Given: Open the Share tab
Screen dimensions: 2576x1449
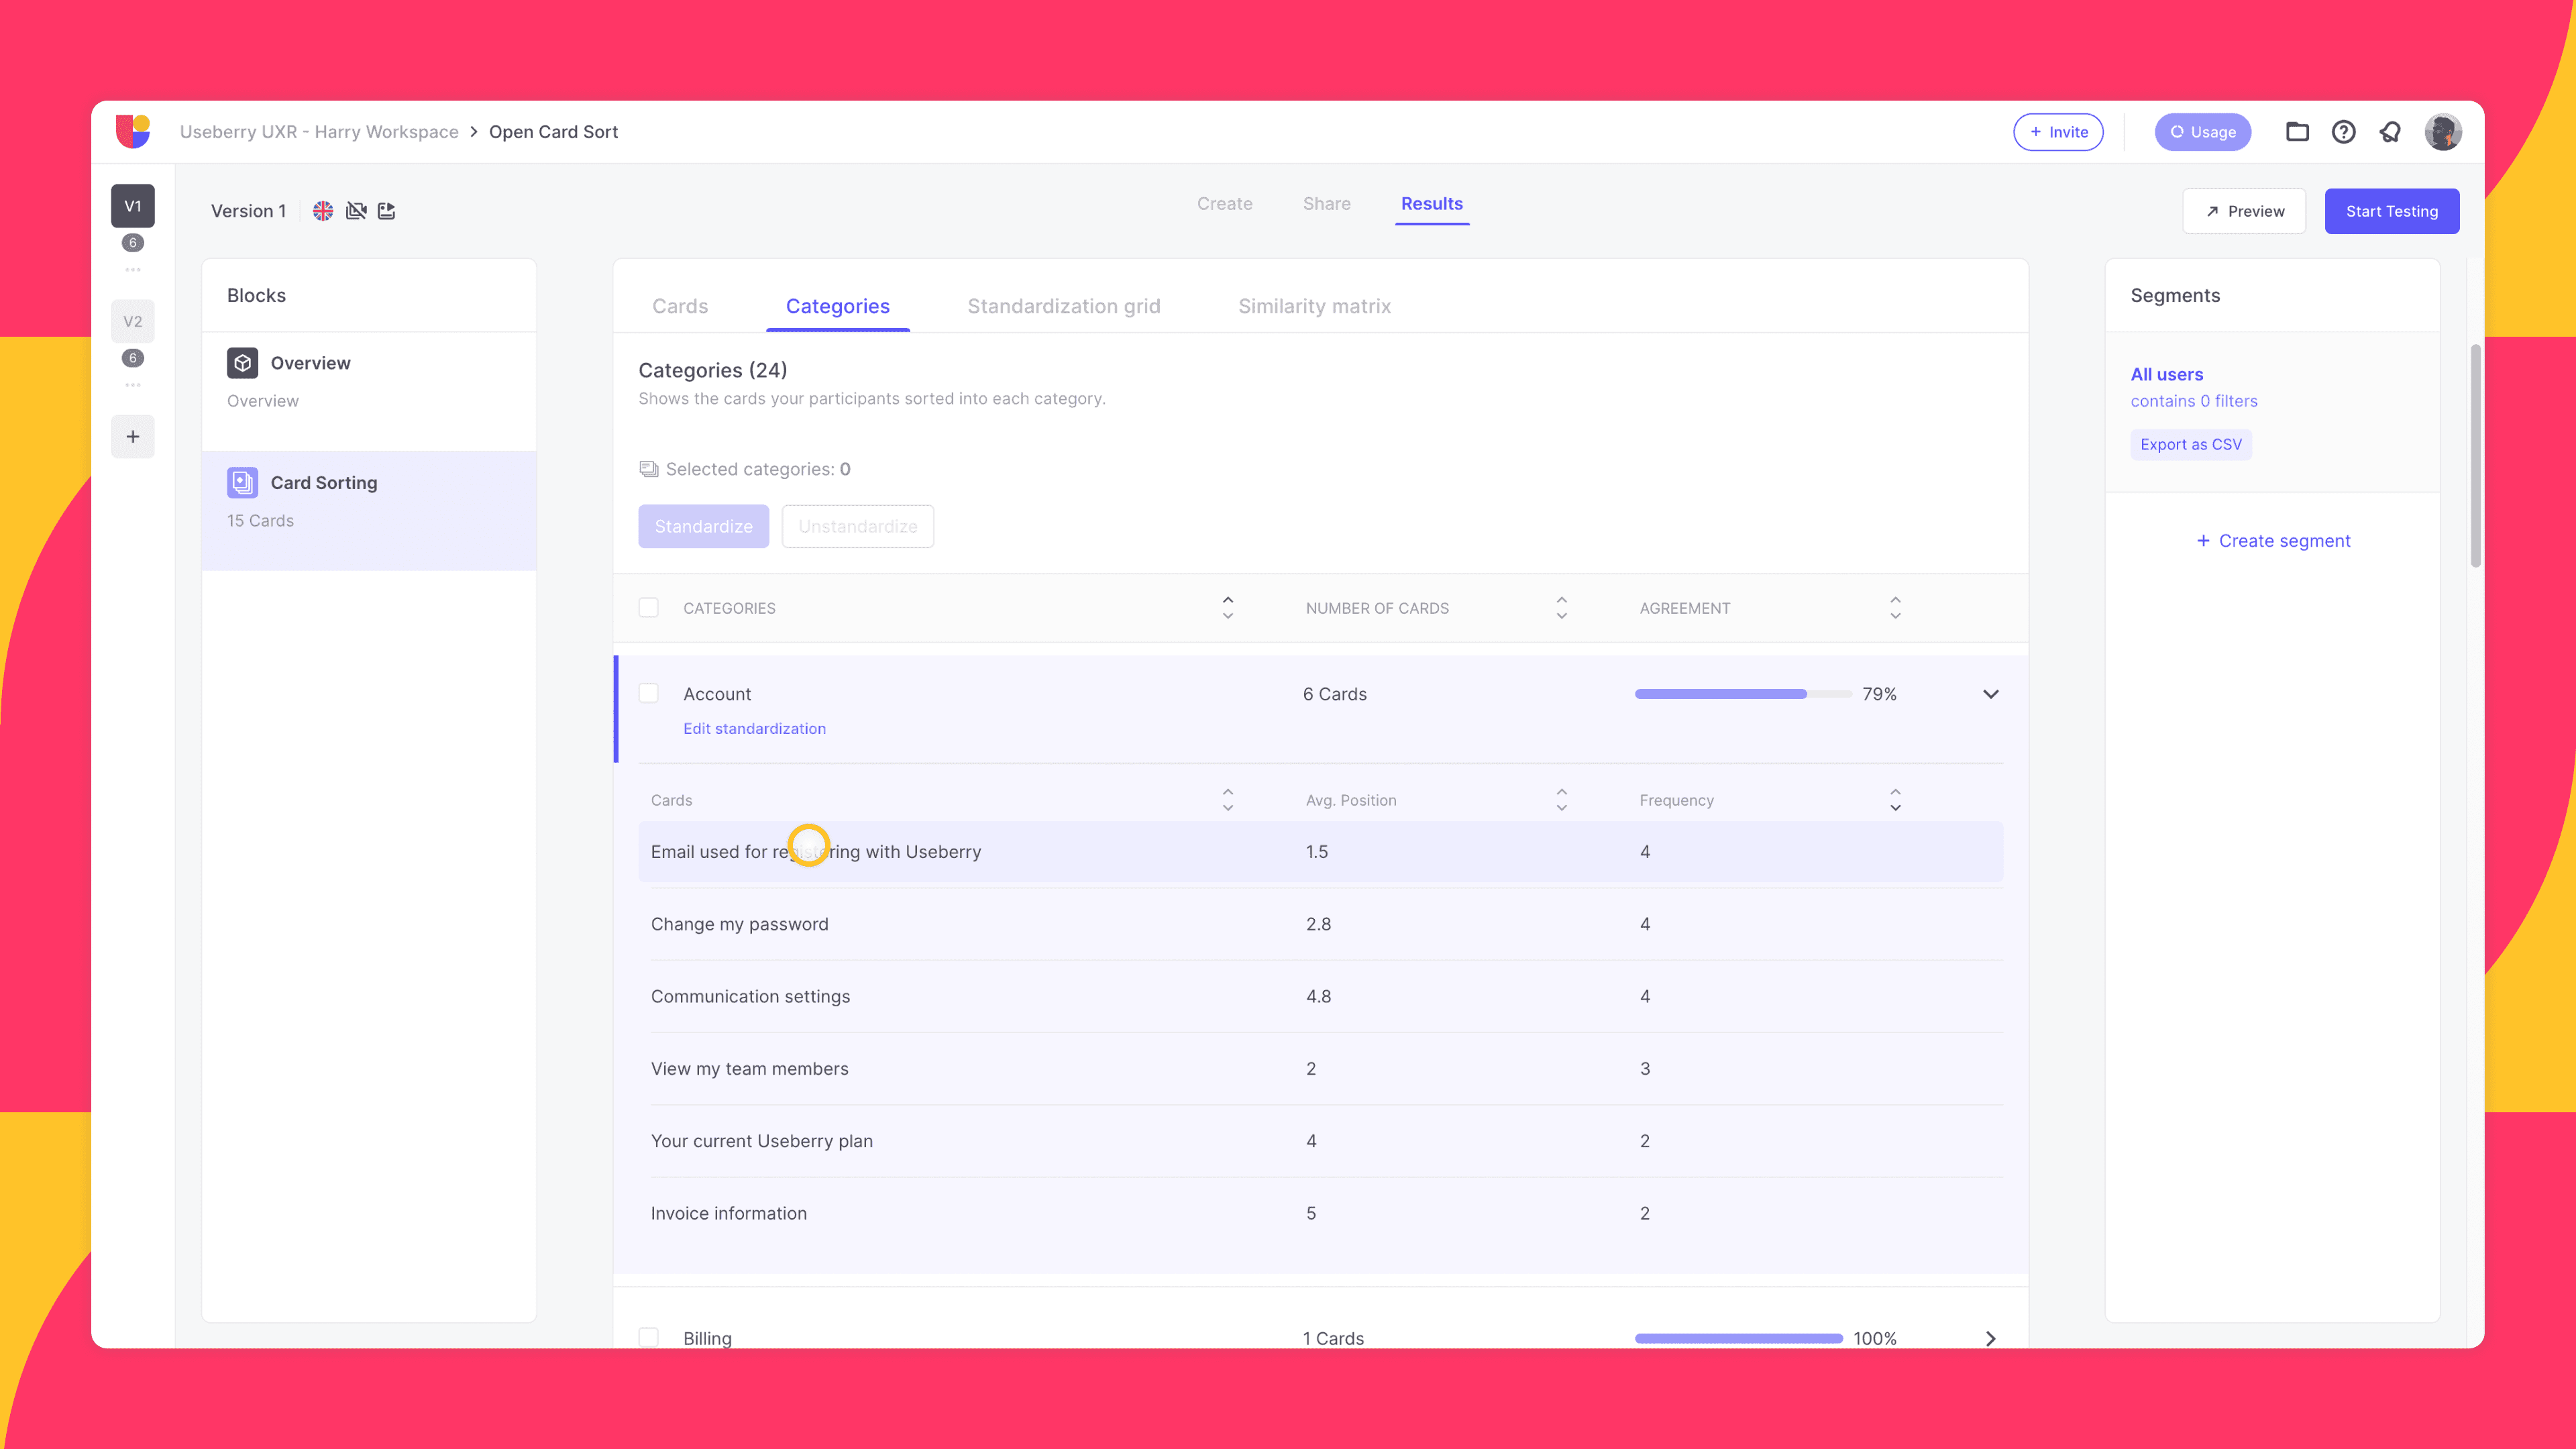Looking at the screenshot, I should [1326, 203].
